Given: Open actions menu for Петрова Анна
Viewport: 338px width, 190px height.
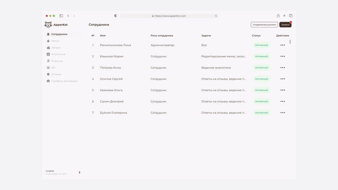Looking at the screenshot, I should [x=283, y=68].
